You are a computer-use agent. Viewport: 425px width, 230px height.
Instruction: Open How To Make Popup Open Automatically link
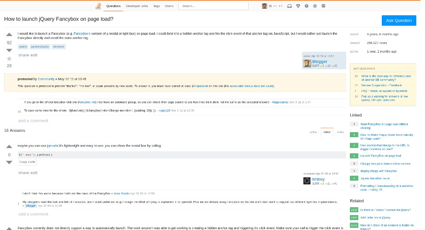(x=387, y=137)
